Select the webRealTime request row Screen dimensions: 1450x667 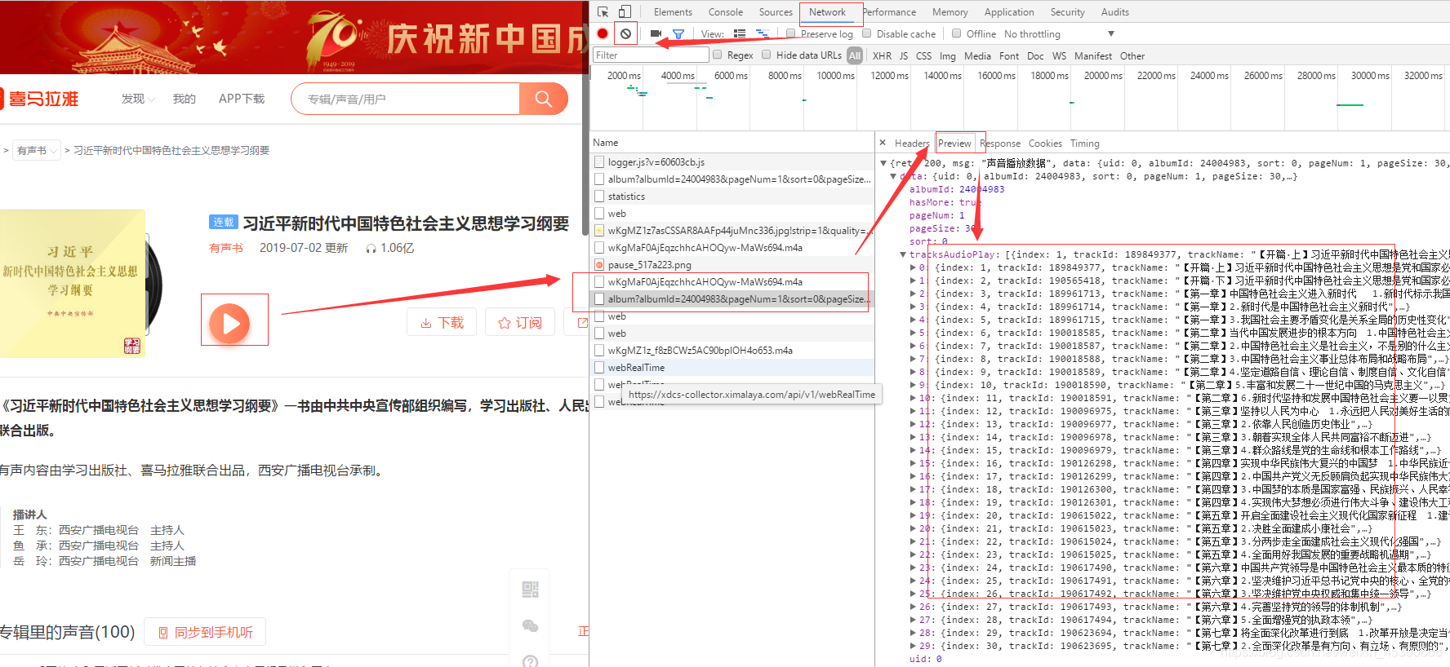tap(732, 368)
